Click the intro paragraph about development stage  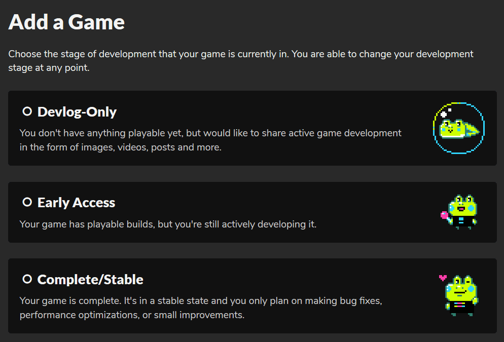[241, 60]
